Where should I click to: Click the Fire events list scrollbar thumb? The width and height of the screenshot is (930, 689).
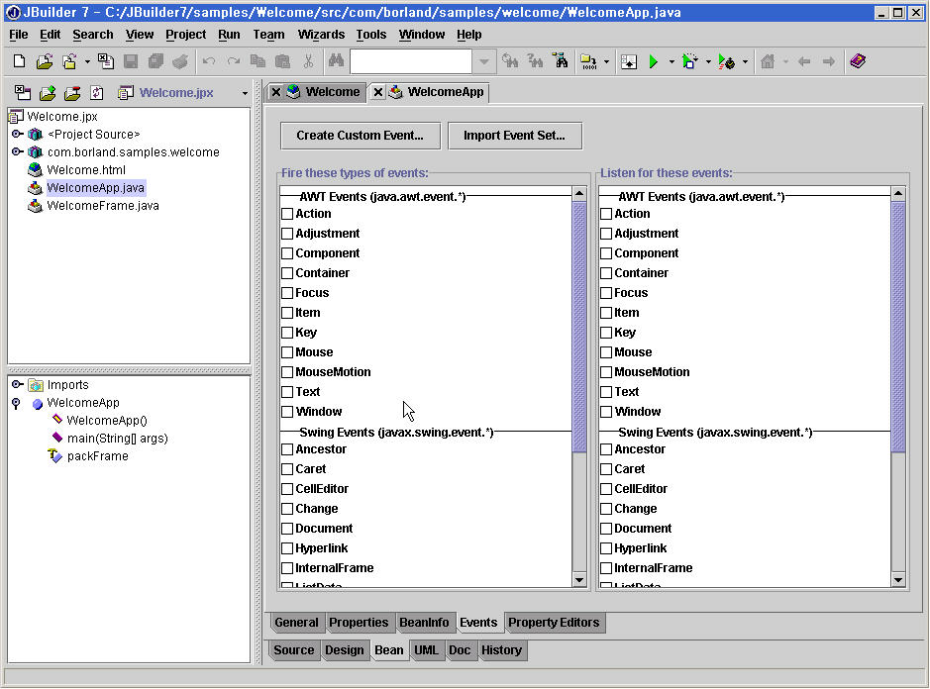(579, 327)
